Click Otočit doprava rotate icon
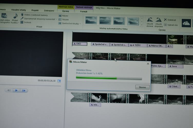193x128 pixels. pyautogui.click(x=159, y=20)
